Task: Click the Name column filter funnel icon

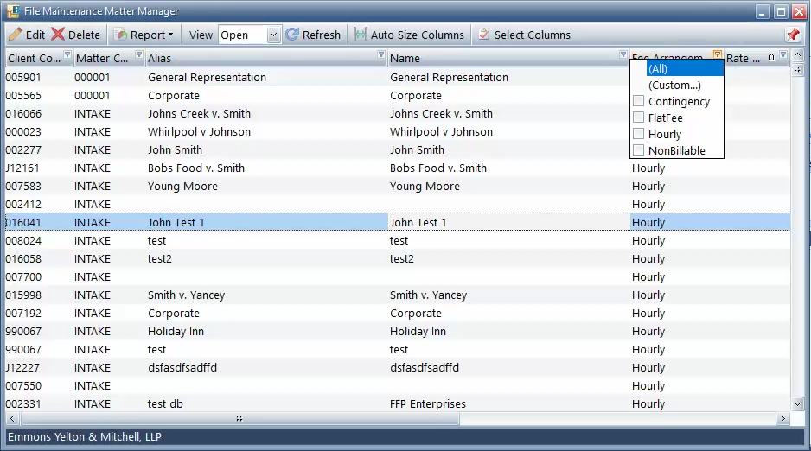Action: (x=623, y=54)
